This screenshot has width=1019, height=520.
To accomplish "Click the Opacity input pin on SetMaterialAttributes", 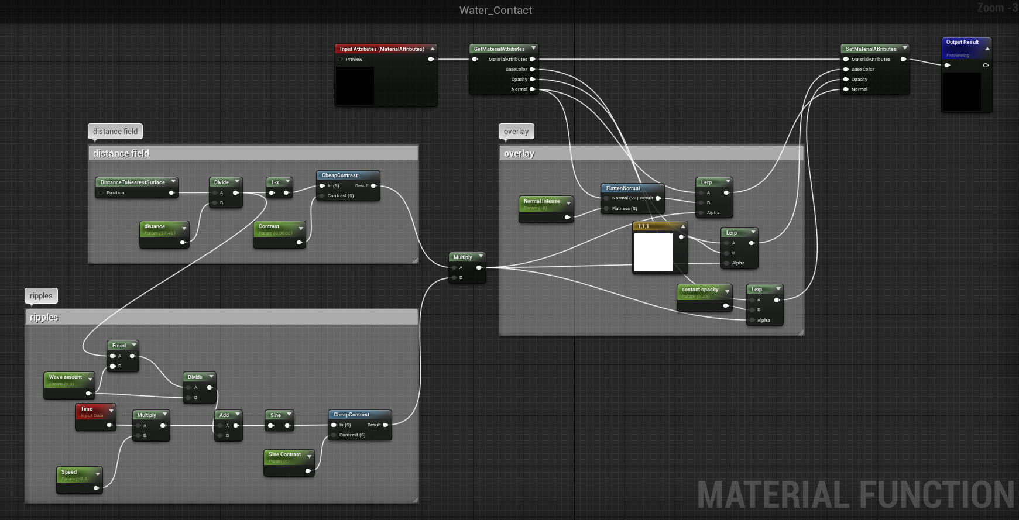I will (x=846, y=80).
